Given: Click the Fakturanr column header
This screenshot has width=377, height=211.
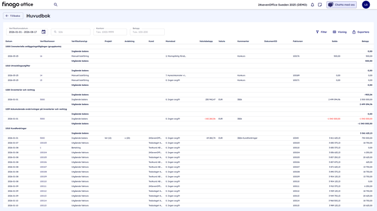Looking at the screenshot, I should pos(298,41).
